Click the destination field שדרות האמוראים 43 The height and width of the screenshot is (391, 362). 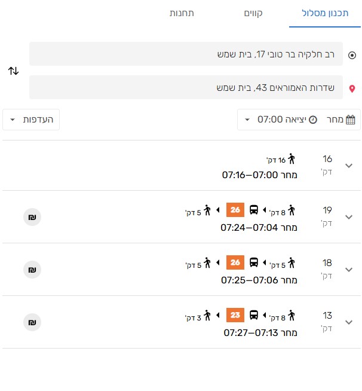coord(186,88)
